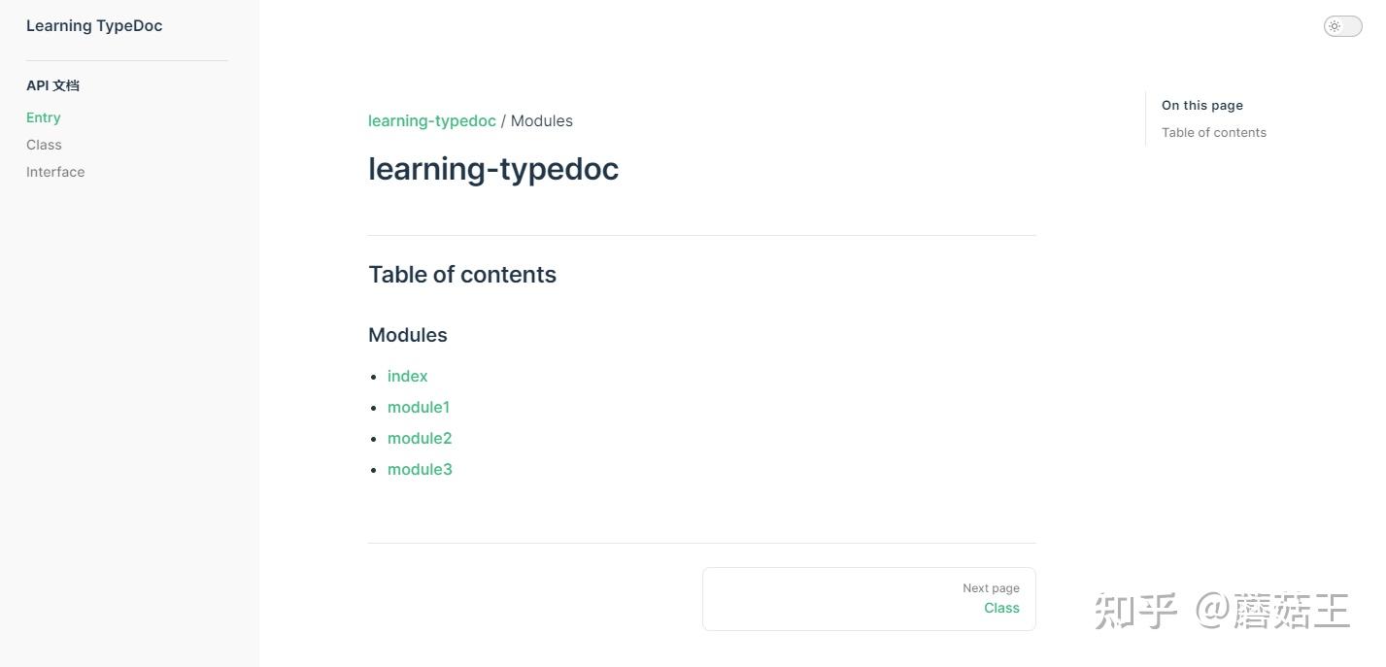Open the module2 documentation link
The height and width of the screenshot is (667, 1386).
coord(420,438)
